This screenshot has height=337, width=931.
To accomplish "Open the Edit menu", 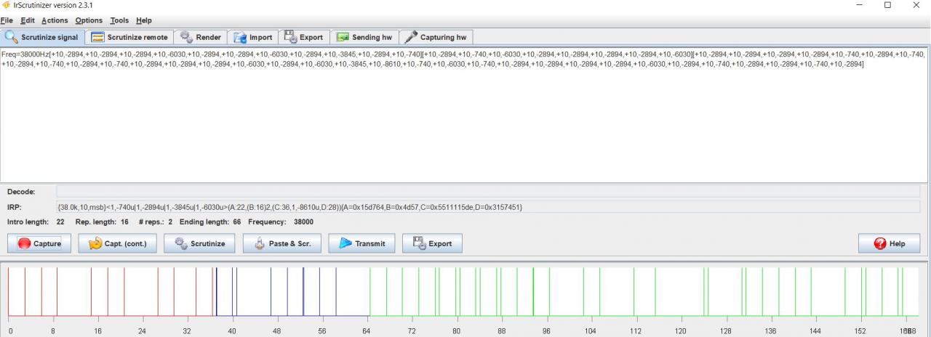I will point(28,20).
